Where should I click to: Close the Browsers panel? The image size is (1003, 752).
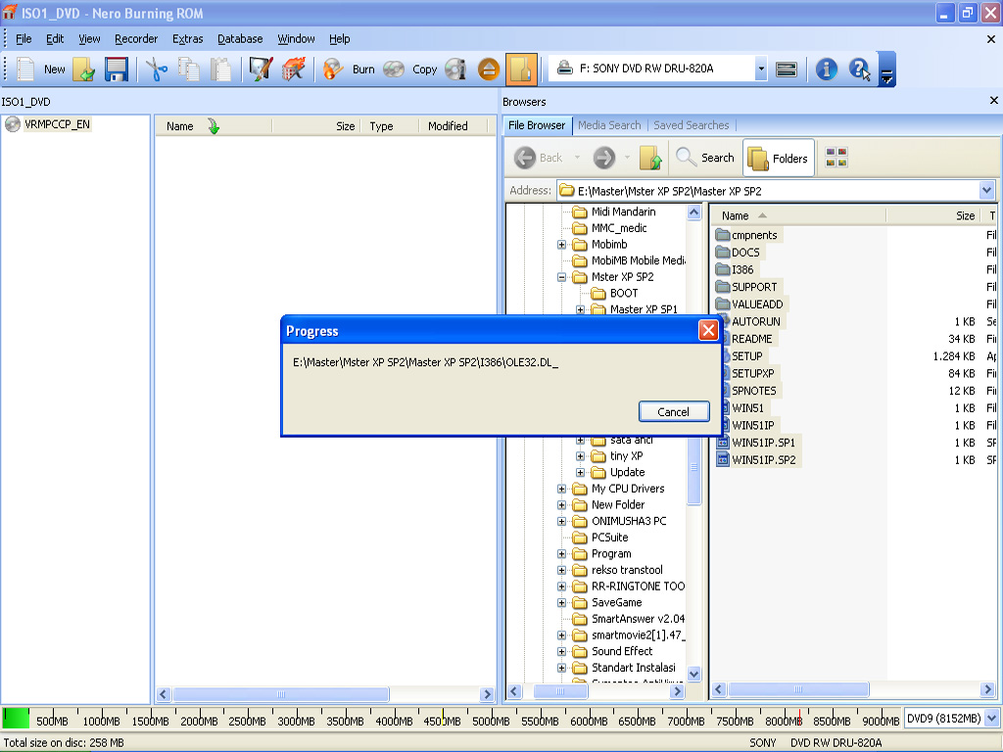coord(993,101)
